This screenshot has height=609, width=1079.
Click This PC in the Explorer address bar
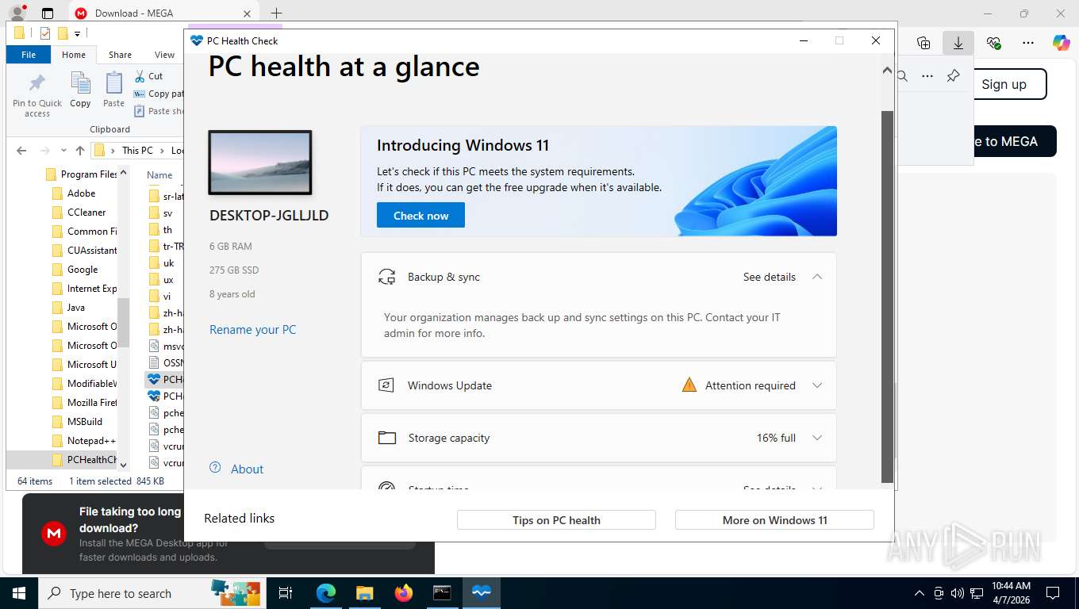tap(137, 151)
